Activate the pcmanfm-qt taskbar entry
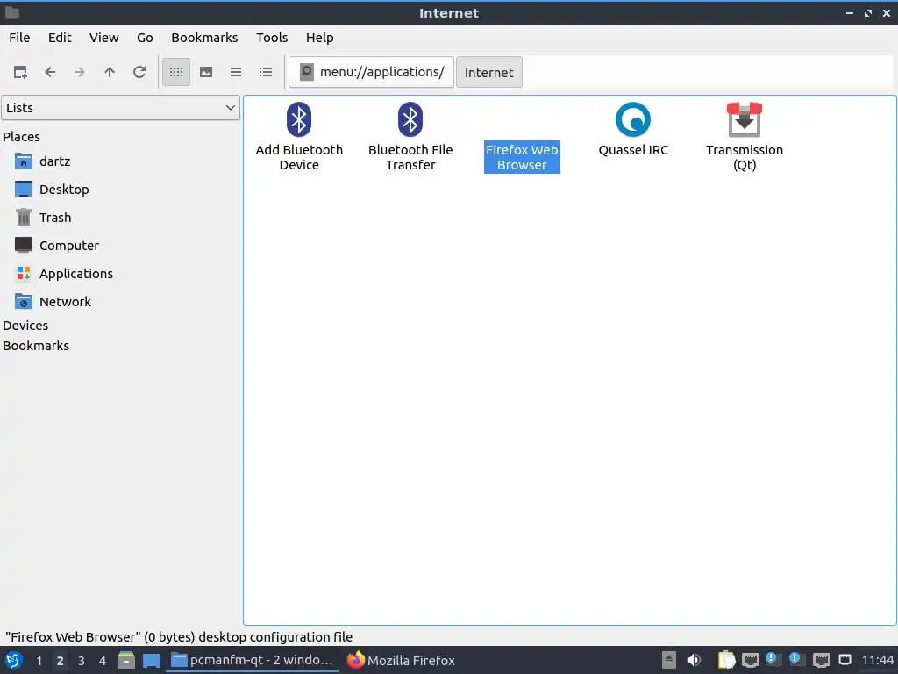 point(252,660)
